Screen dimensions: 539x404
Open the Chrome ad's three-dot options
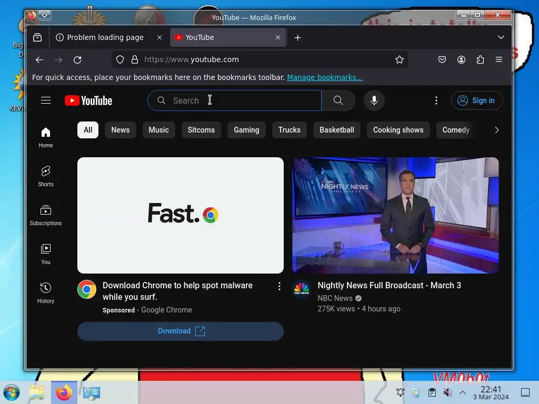(x=279, y=286)
